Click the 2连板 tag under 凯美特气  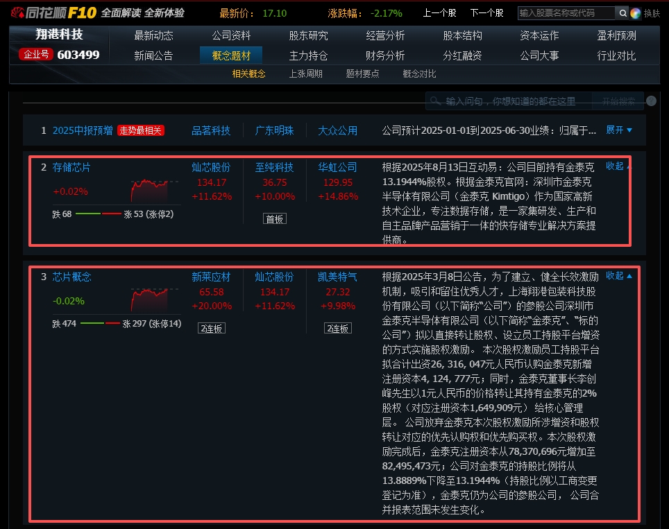(337, 329)
